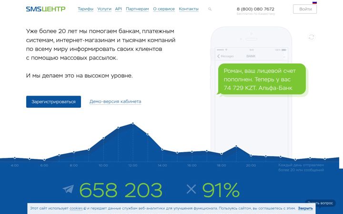Open the Партнерам page
The width and height of the screenshot is (343, 214).
(x=137, y=9)
